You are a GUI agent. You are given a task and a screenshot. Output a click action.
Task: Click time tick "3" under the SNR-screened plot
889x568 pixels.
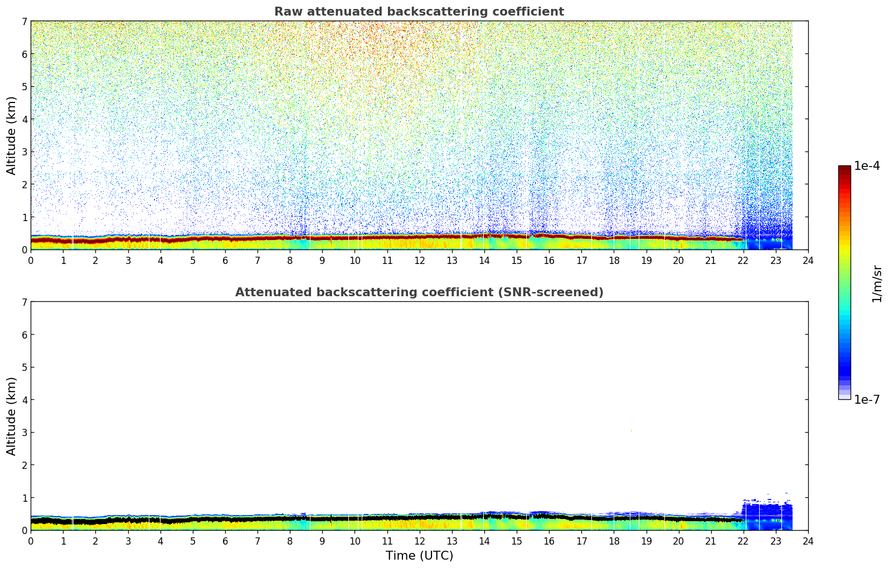pyautogui.click(x=128, y=541)
